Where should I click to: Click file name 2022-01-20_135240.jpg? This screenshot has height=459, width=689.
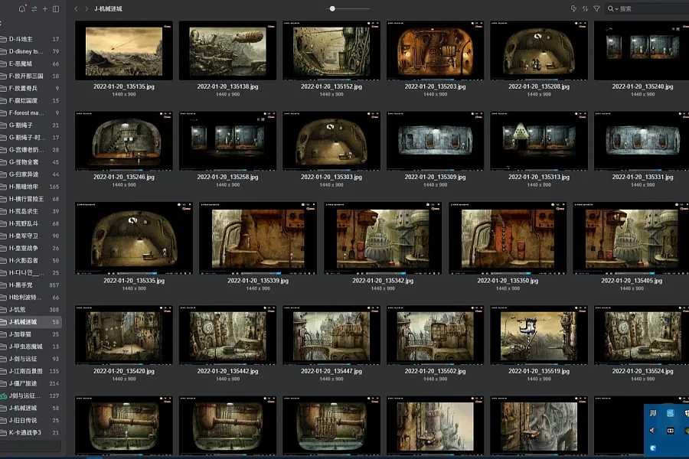click(642, 86)
